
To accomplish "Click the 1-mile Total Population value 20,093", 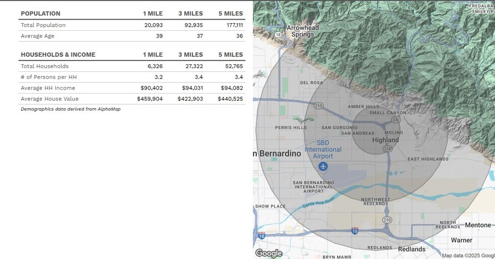I will click(x=153, y=25).
